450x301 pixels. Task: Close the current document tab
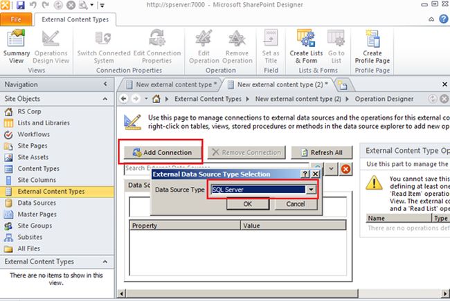pos(444,84)
